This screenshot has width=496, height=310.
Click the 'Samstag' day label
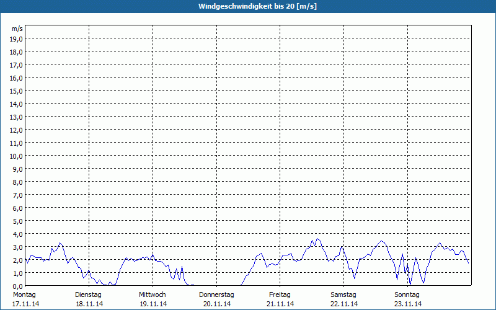343,295
